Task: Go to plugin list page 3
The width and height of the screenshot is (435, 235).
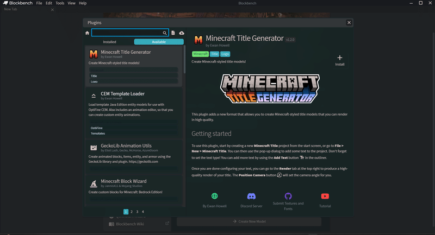Action: [137, 212]
